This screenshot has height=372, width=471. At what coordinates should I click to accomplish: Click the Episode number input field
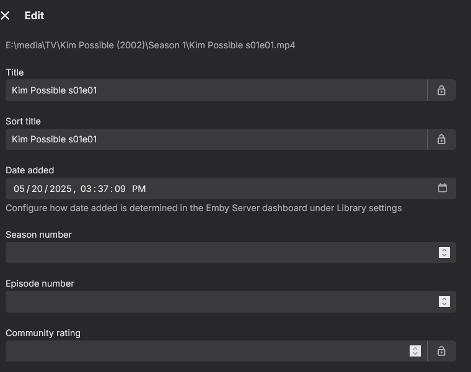[217, 301]
